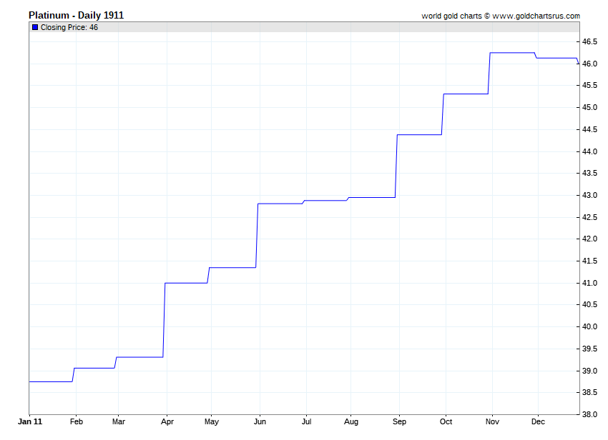The height and width of the screenshot is (440, 608).
Task: Click the 46.5 y-axis value
Action: 590,42
